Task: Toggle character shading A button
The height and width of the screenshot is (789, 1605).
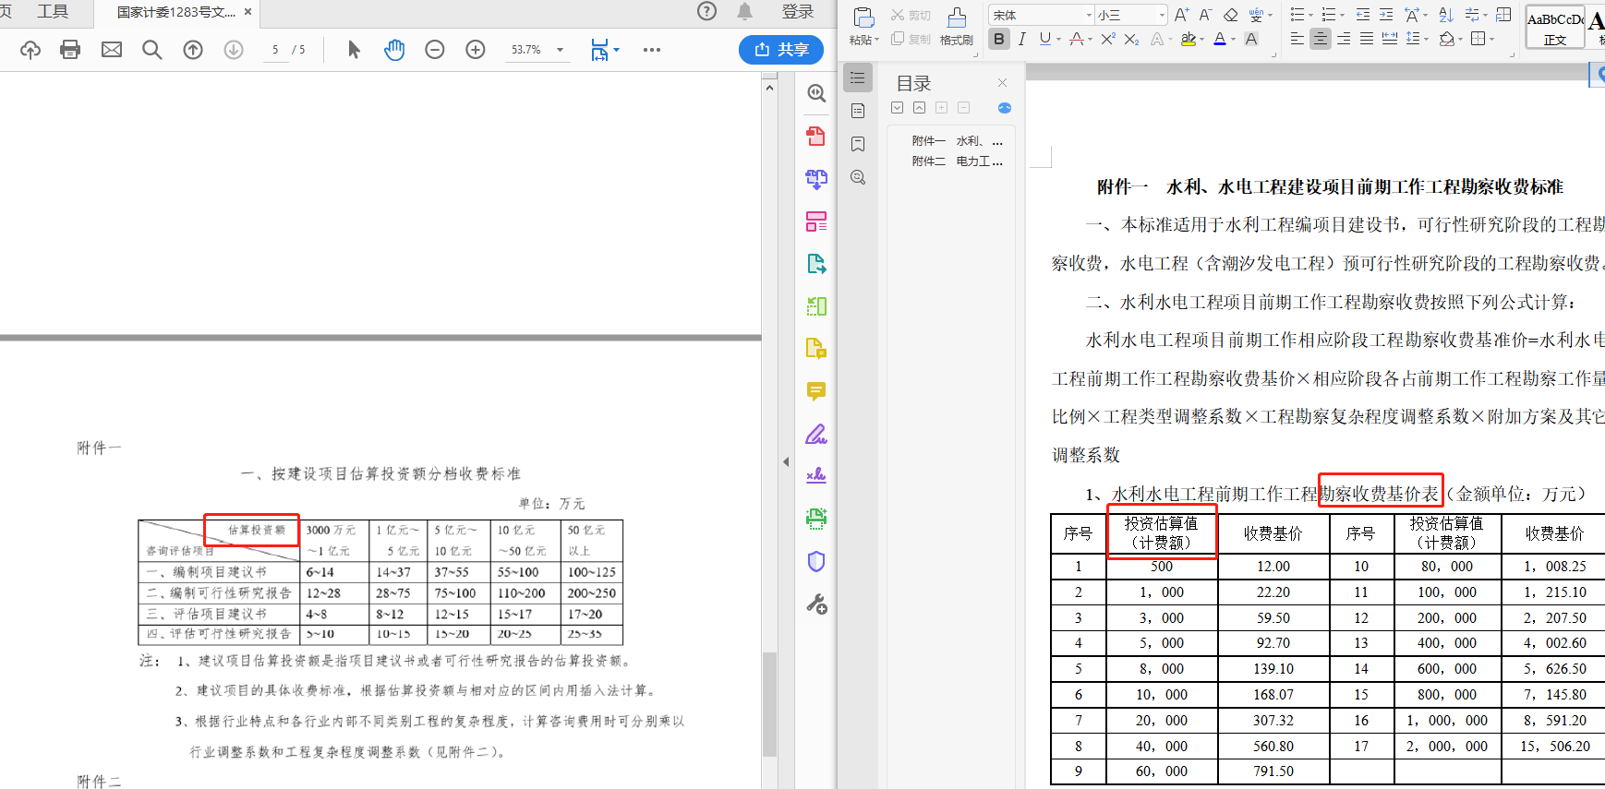Action: point(1251,39)
